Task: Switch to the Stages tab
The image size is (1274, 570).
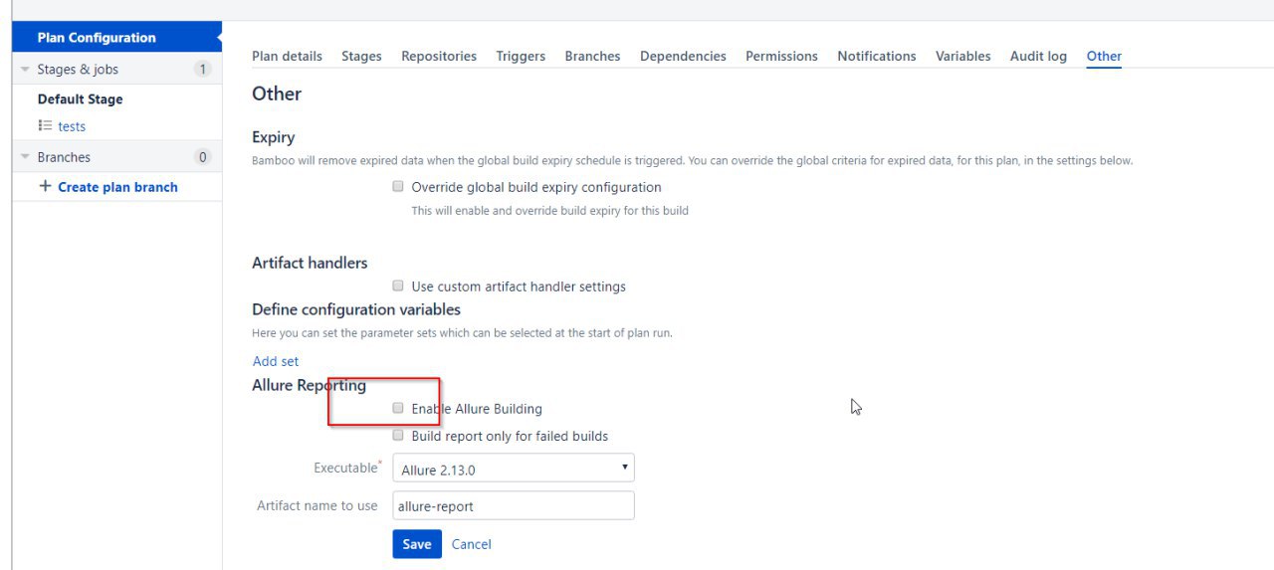Action: coord(361,57)
